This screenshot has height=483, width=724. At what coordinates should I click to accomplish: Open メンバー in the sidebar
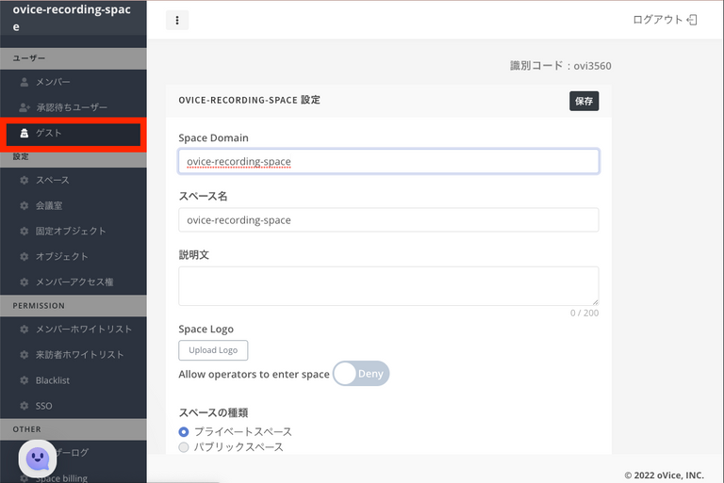(74, 82)
